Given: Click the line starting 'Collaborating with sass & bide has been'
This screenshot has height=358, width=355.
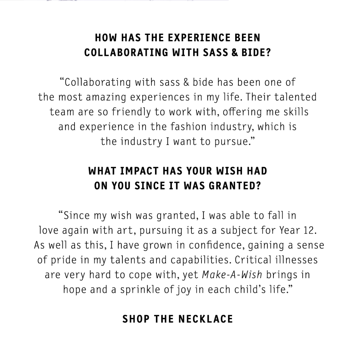Looking at the screenshot, I should [x=178, y=82].
